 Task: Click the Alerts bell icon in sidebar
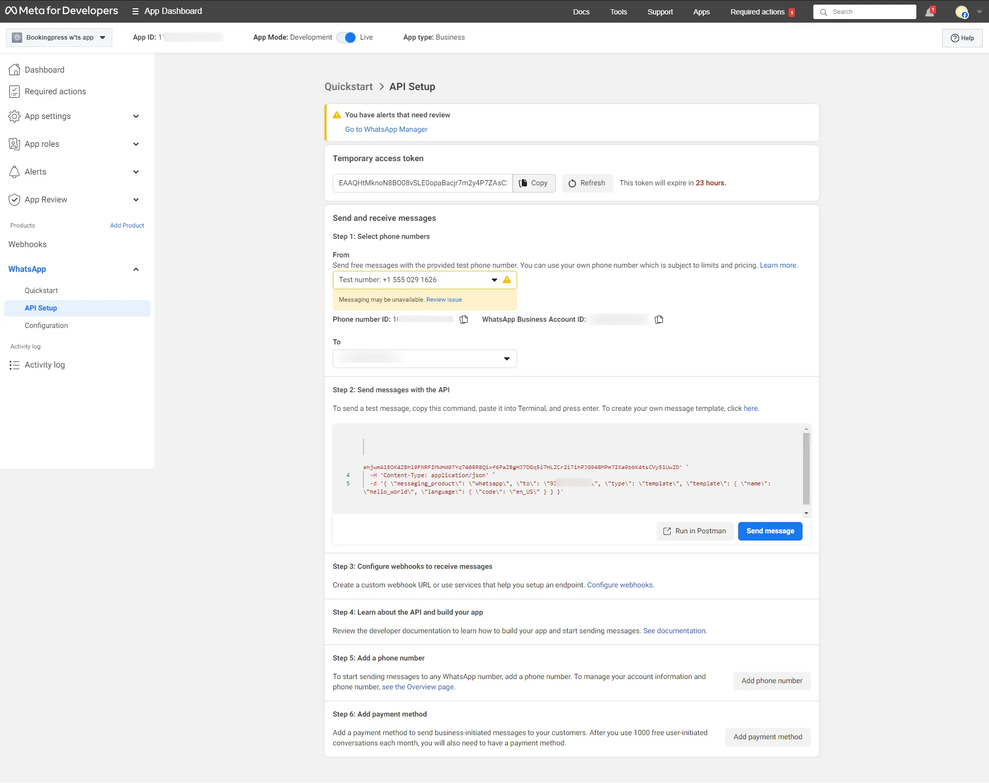pos(14,172)
